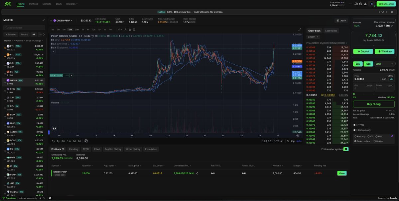The image size is (399, 201).
Task: Collapse the Markets panel via its icon
Action: pos(43,20)
